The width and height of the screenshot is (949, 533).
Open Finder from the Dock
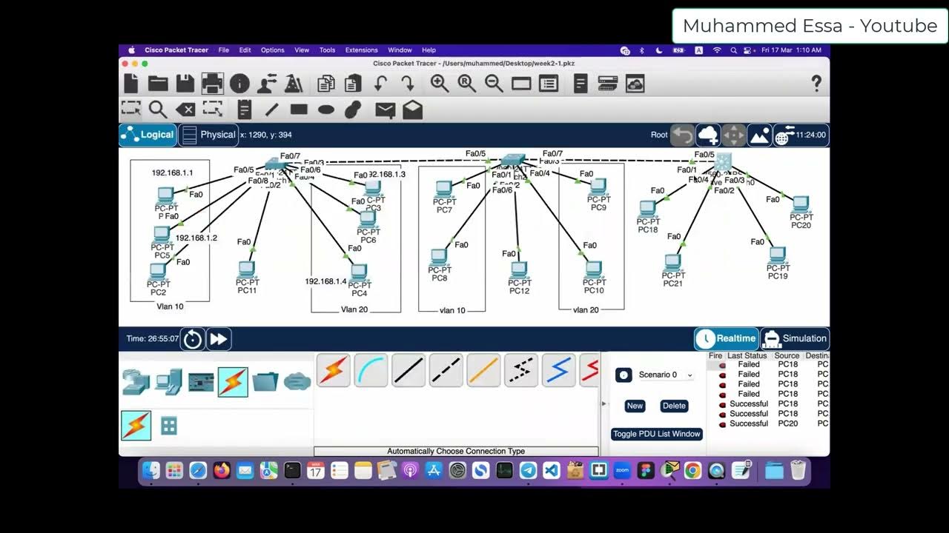click(x=151, y=470)
